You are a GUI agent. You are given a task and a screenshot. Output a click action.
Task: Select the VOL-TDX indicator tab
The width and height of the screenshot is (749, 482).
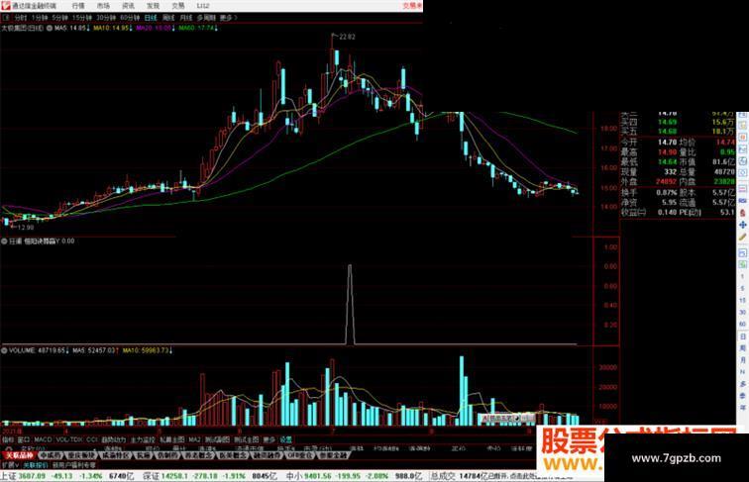(x=68, y=439)
